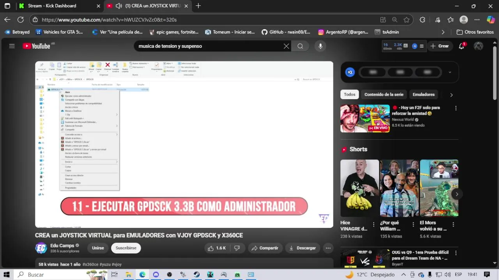Viewport: 499px width, 280px height.
Task: Open the txAdmin bookmark
Action: (387, 32)
